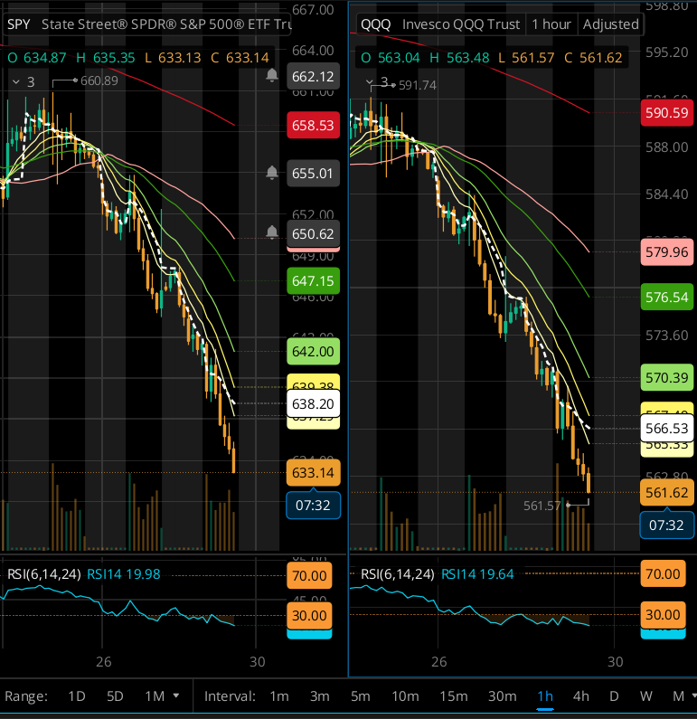Set range to 5D
This screenshot has width=697, height=719.
pyautogui.click(x=115, y=696)
